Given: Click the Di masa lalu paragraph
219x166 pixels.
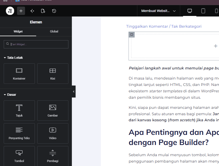Looking at the screenshot, I should coord(174,88).
